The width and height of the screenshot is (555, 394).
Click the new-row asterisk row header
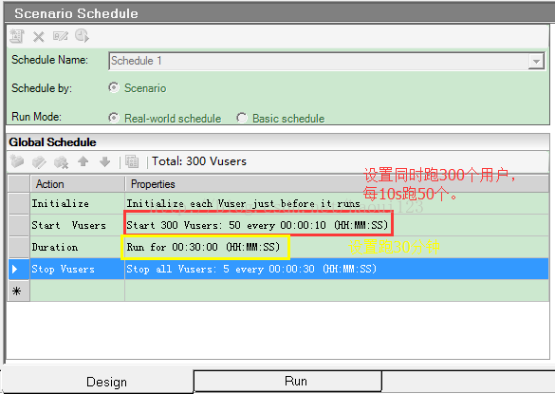tap(18, 291)
